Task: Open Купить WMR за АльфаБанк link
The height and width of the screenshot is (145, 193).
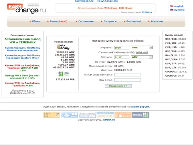Action: click(22, 68)
